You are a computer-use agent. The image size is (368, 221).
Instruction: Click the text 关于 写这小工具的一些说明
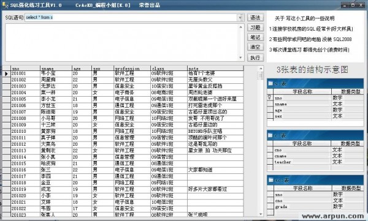click(x=305, y=18)
